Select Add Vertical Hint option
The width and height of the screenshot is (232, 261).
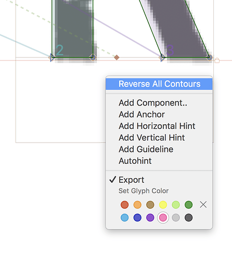point(159,138)
